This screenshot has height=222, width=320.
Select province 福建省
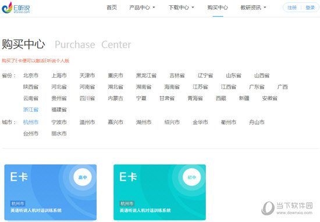tap(59, 110)
